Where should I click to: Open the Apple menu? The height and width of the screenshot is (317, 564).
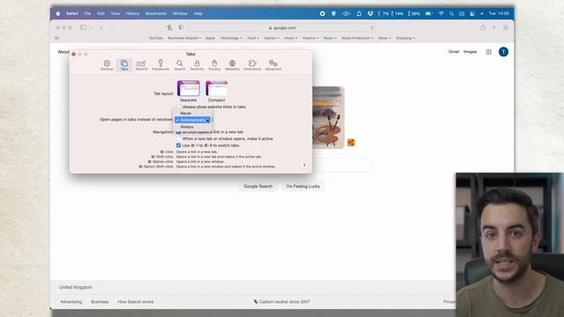pos(58,14)
